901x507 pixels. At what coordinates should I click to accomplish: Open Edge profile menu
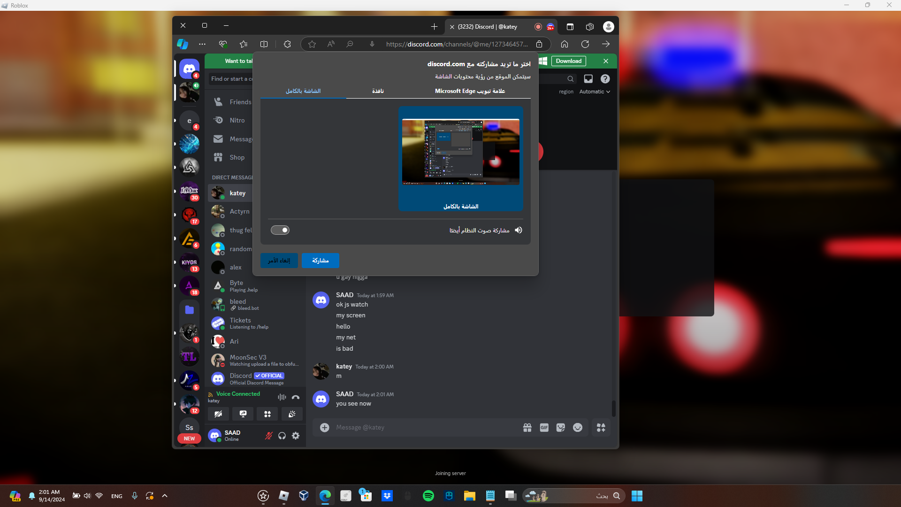tap(609, 27)
